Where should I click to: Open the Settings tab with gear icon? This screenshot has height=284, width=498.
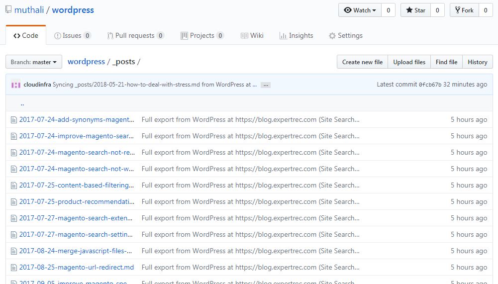346,36
